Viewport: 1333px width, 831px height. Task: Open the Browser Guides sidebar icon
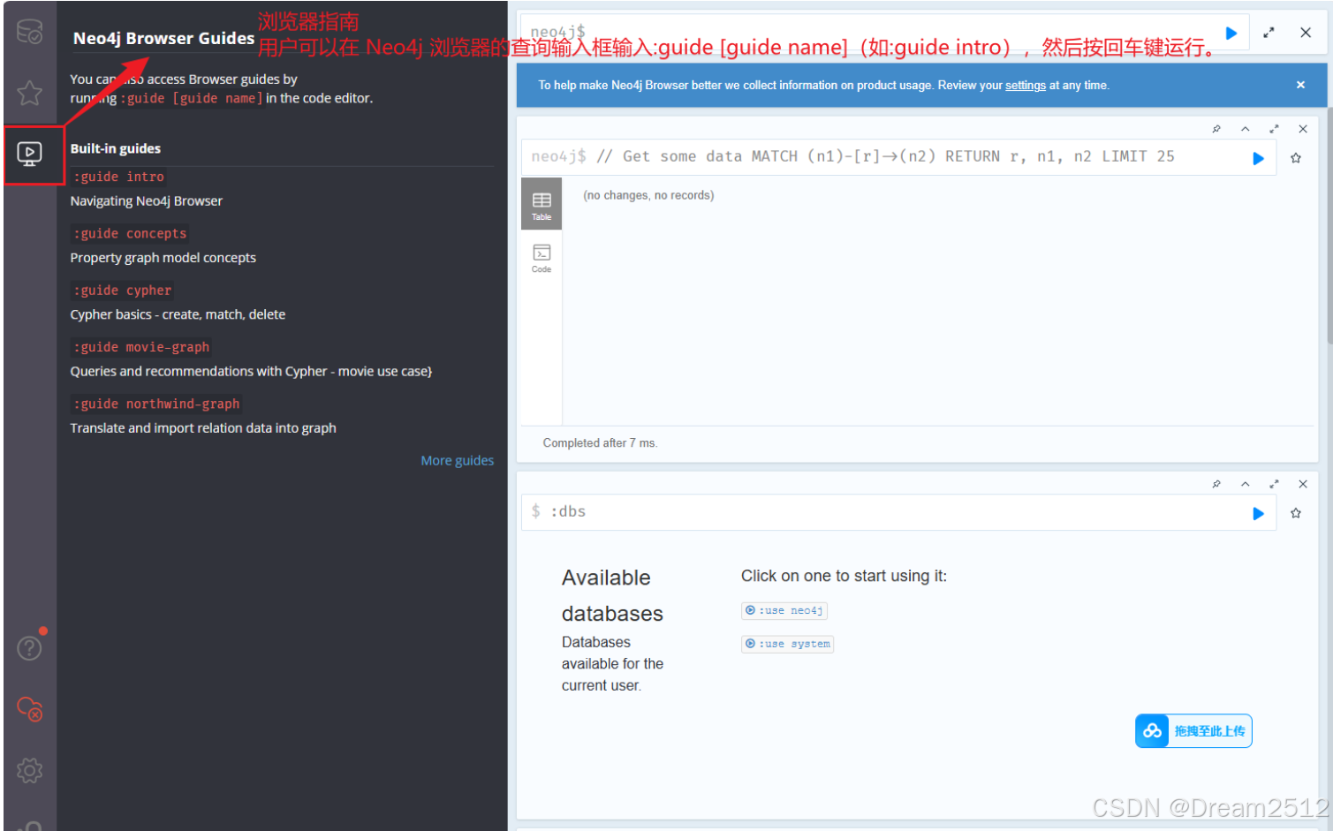29,155
